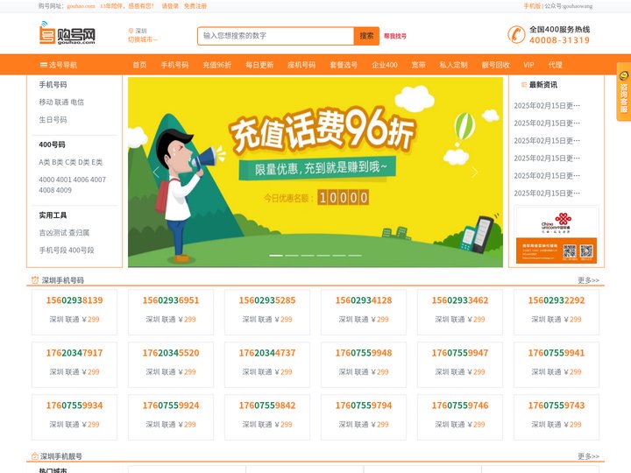Click the 最新资讯 list icon
Viewport: 631px width, 473px height.
pos(524,84)
